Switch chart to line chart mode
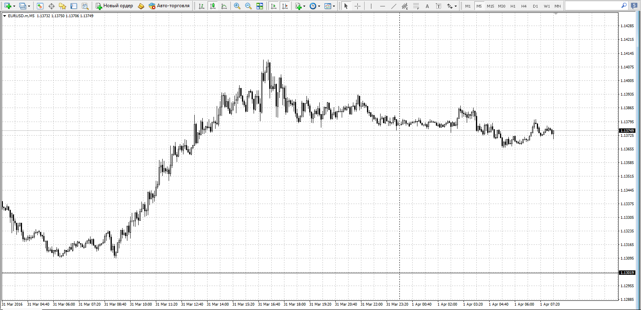The width and height of the screenshot is (641, 310). point(224,6)
